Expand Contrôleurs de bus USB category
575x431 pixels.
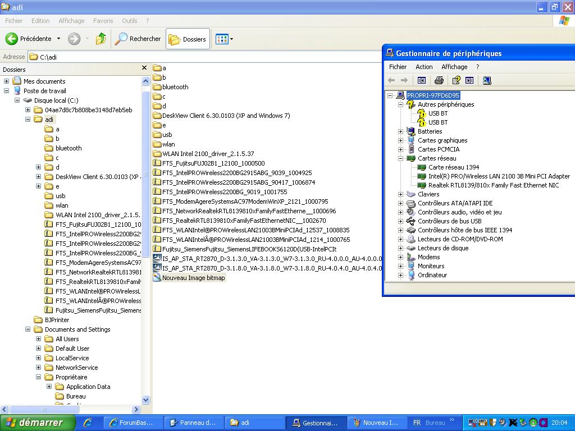401,221
